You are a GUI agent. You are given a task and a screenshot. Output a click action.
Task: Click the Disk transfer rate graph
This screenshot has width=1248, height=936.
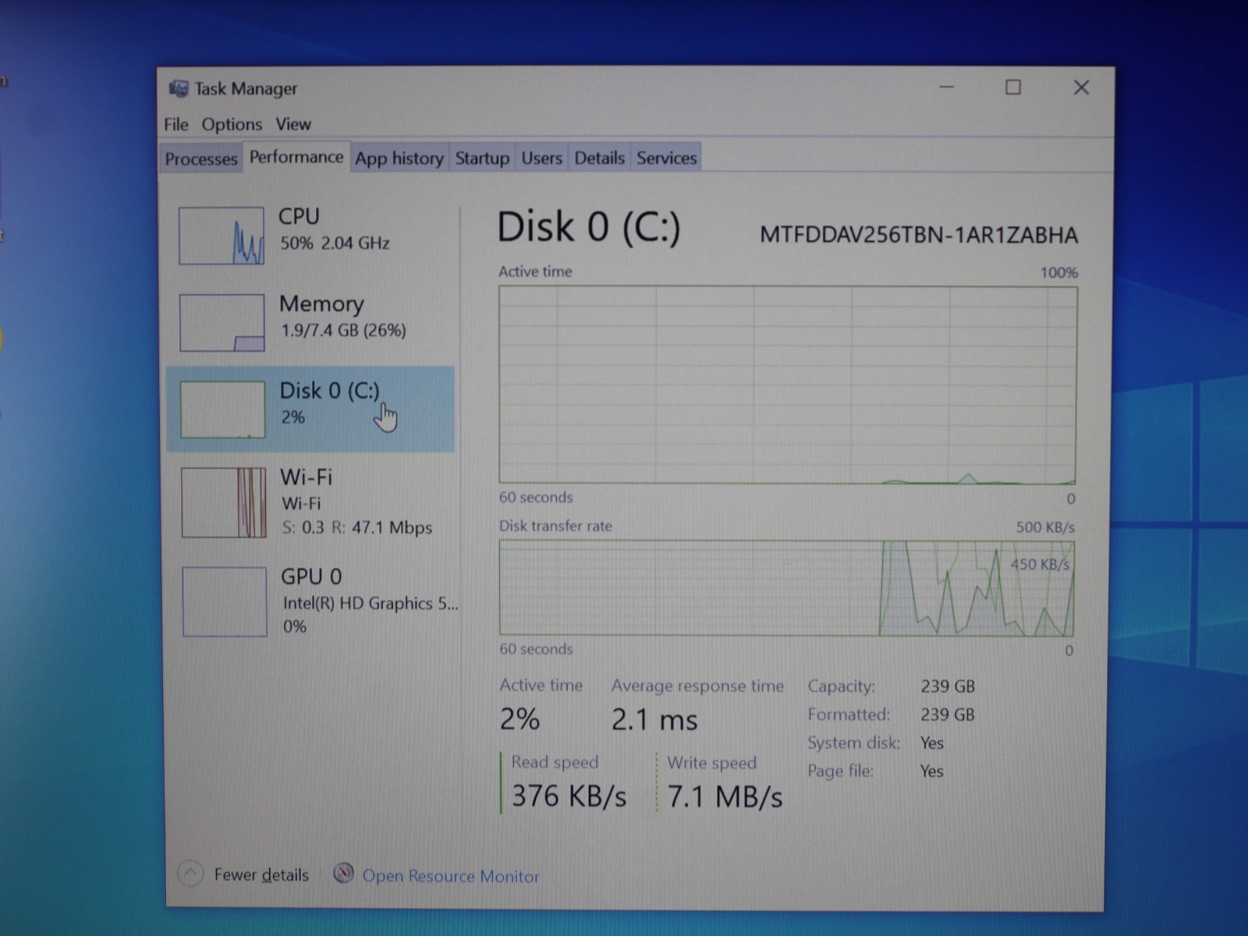[787, 588]
